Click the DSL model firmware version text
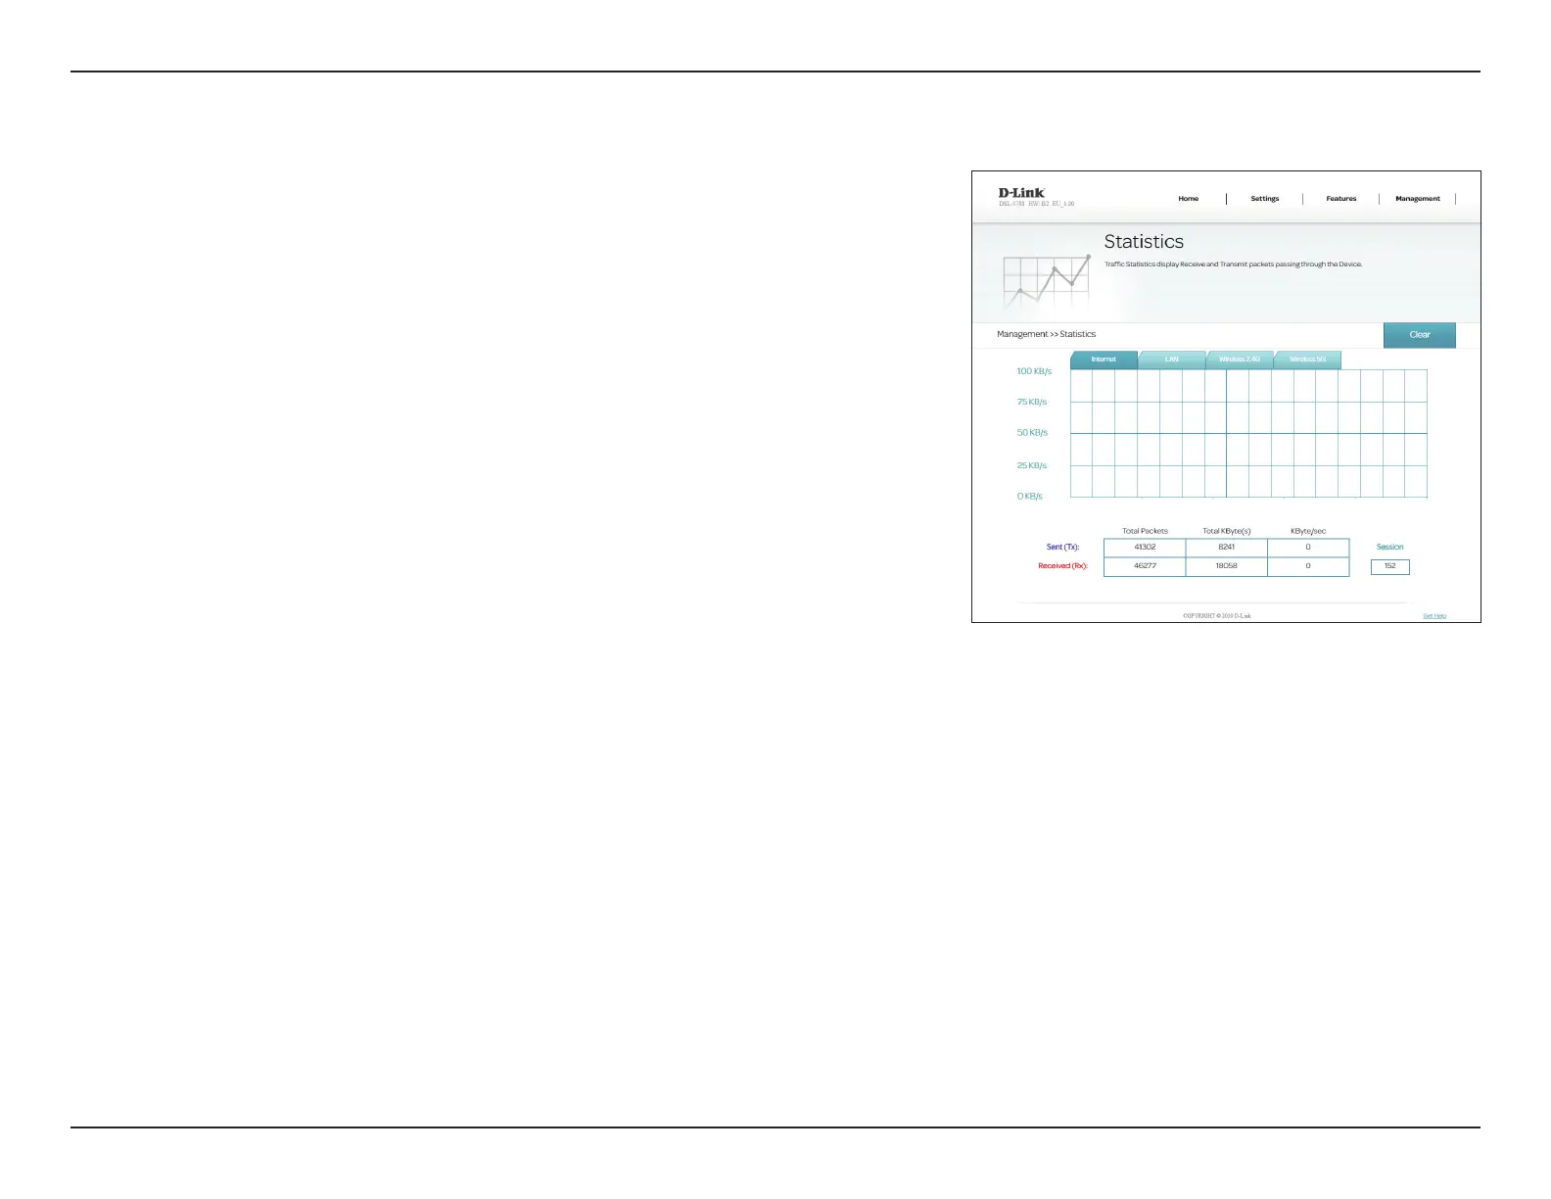 coord(1036,204)
